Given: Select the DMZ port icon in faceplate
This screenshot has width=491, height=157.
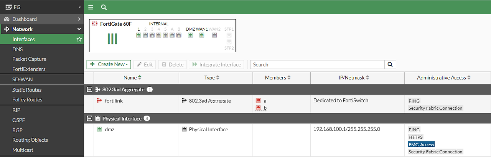Looking at the screenshot, I should click(190, 35).
